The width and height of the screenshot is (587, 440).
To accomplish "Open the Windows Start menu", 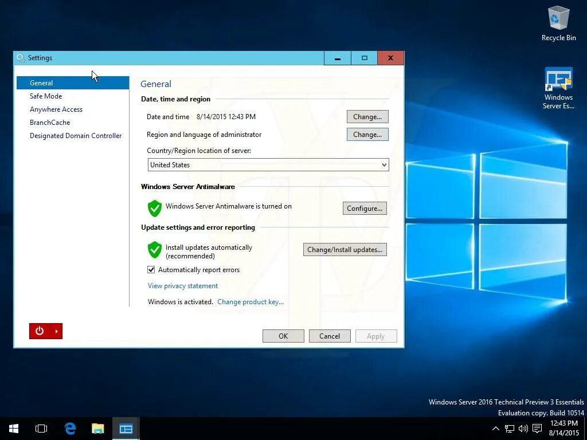I will pyautogui.click(x=14, y=429).
